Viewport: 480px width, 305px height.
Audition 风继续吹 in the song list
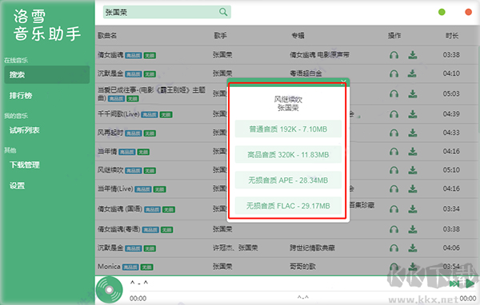click(x=394, y=170)
